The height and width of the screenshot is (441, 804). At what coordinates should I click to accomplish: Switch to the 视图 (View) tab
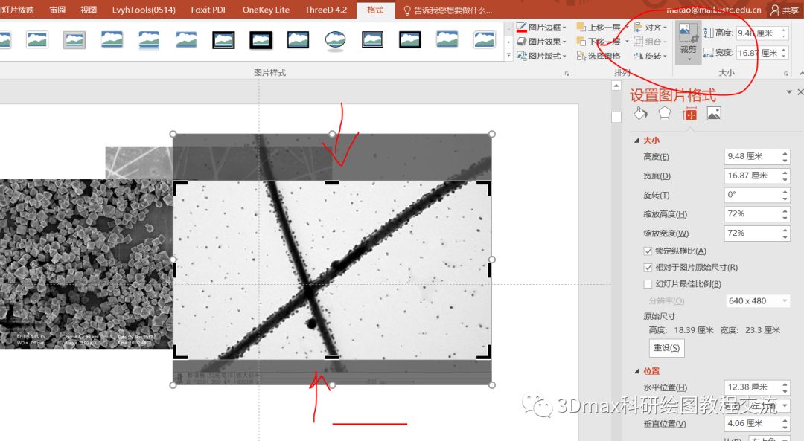pos(89,10)
